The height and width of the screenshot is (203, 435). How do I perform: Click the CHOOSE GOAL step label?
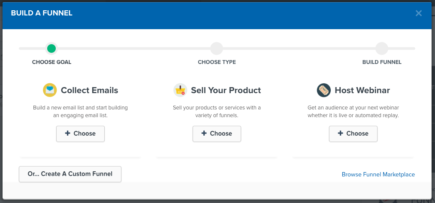(x=51, y=62)
